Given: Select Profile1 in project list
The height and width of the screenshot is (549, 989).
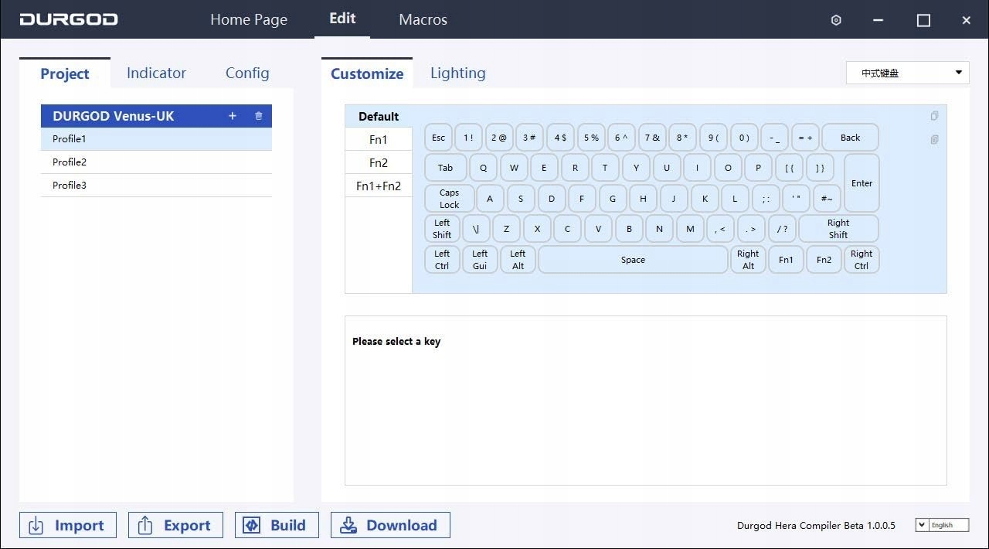Looking at the screenshot, I should pyautogui.click(x=156, y=139).
